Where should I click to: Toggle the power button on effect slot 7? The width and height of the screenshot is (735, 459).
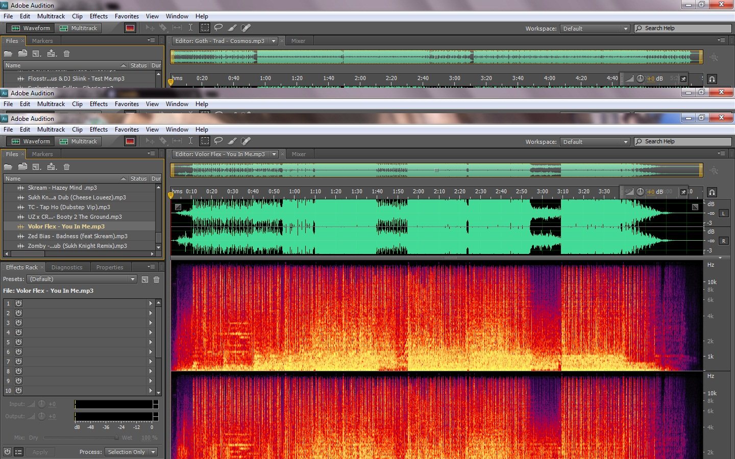coord(18,361)
